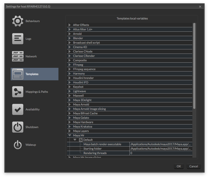Open the Behaviours gear icon
Screen dimensions: 209x178
[17, 21]
